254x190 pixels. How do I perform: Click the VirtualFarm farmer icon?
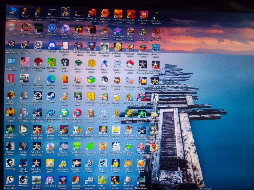pyautogui.click(x=103, y=130)
